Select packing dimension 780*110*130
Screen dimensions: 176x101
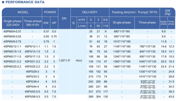click(147, 46)
